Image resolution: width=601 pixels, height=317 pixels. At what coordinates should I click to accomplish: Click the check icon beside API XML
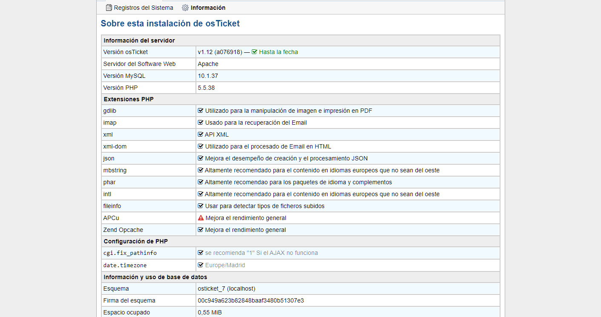click(x=201, y=134)
